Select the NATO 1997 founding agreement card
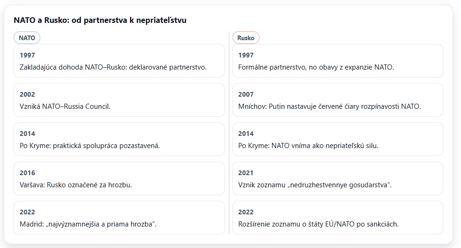The width and height of the screenshot is (461, 248). click(x=119, y=61)
